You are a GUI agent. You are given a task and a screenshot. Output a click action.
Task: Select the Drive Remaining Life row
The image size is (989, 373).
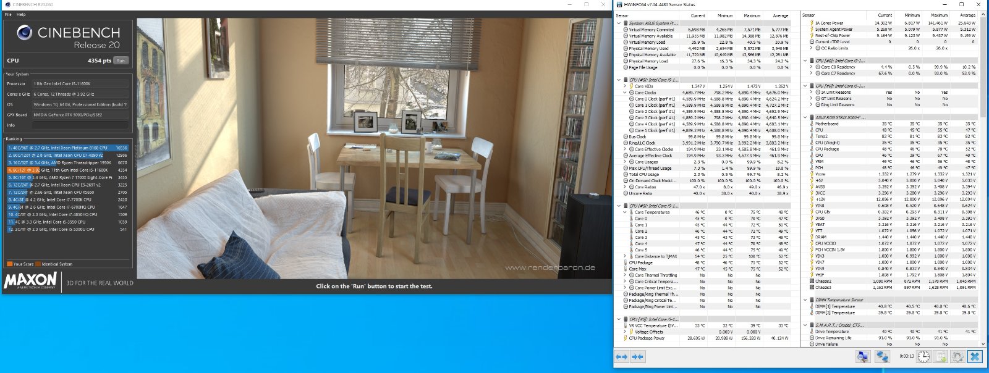(890, 338)
